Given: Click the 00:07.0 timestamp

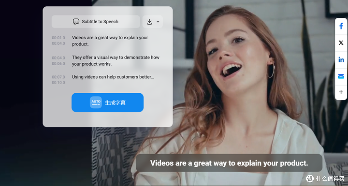Looking at the screenshot, I should (58, 77).
